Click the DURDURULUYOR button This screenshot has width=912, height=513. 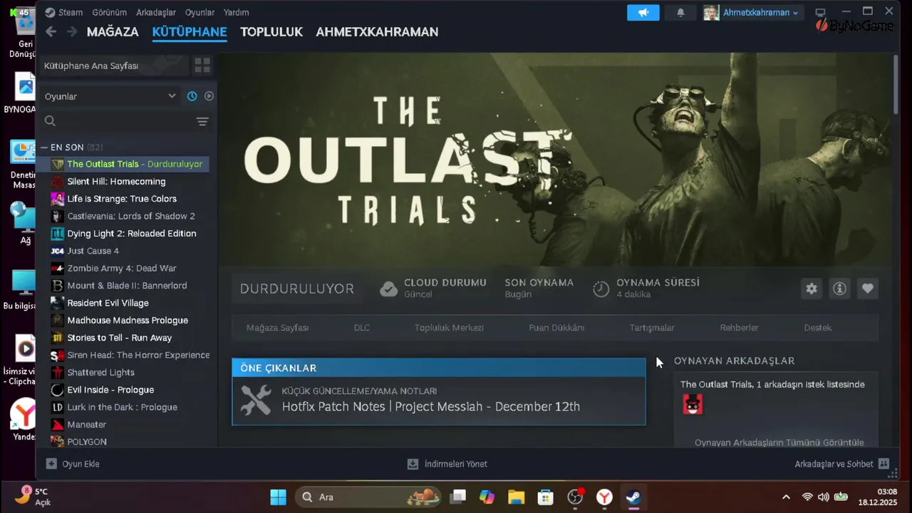click(297, 289)
